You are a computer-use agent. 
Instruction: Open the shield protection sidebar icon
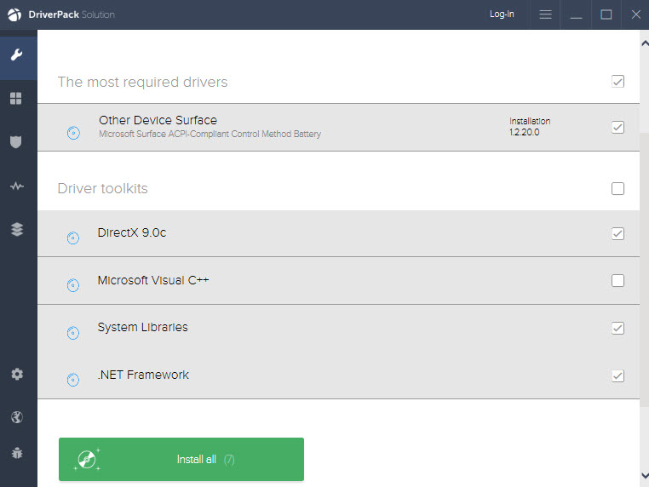[x=15, y=142]
